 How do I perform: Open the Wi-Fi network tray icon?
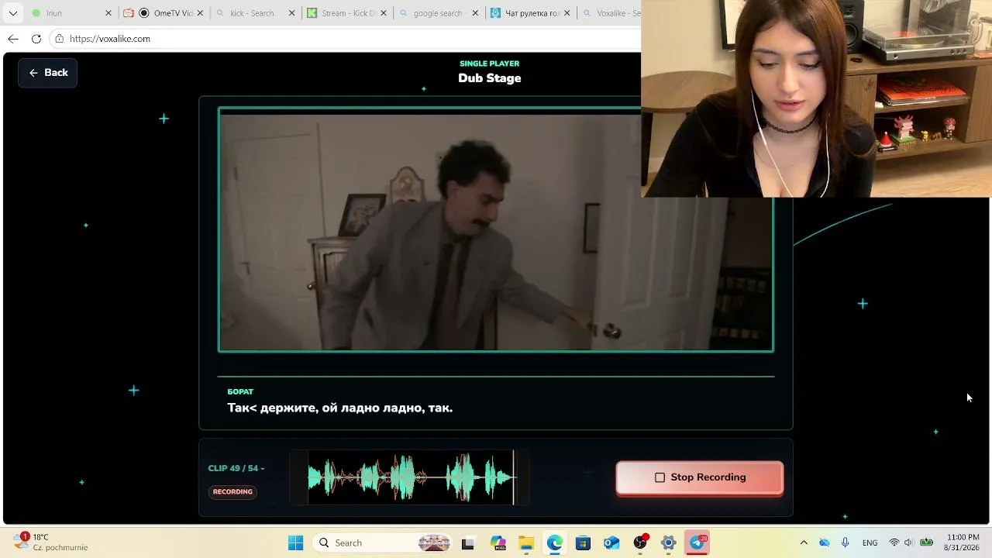coord(894,542)
